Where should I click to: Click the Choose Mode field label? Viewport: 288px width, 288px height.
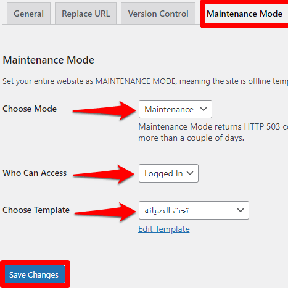coord(30,109)
